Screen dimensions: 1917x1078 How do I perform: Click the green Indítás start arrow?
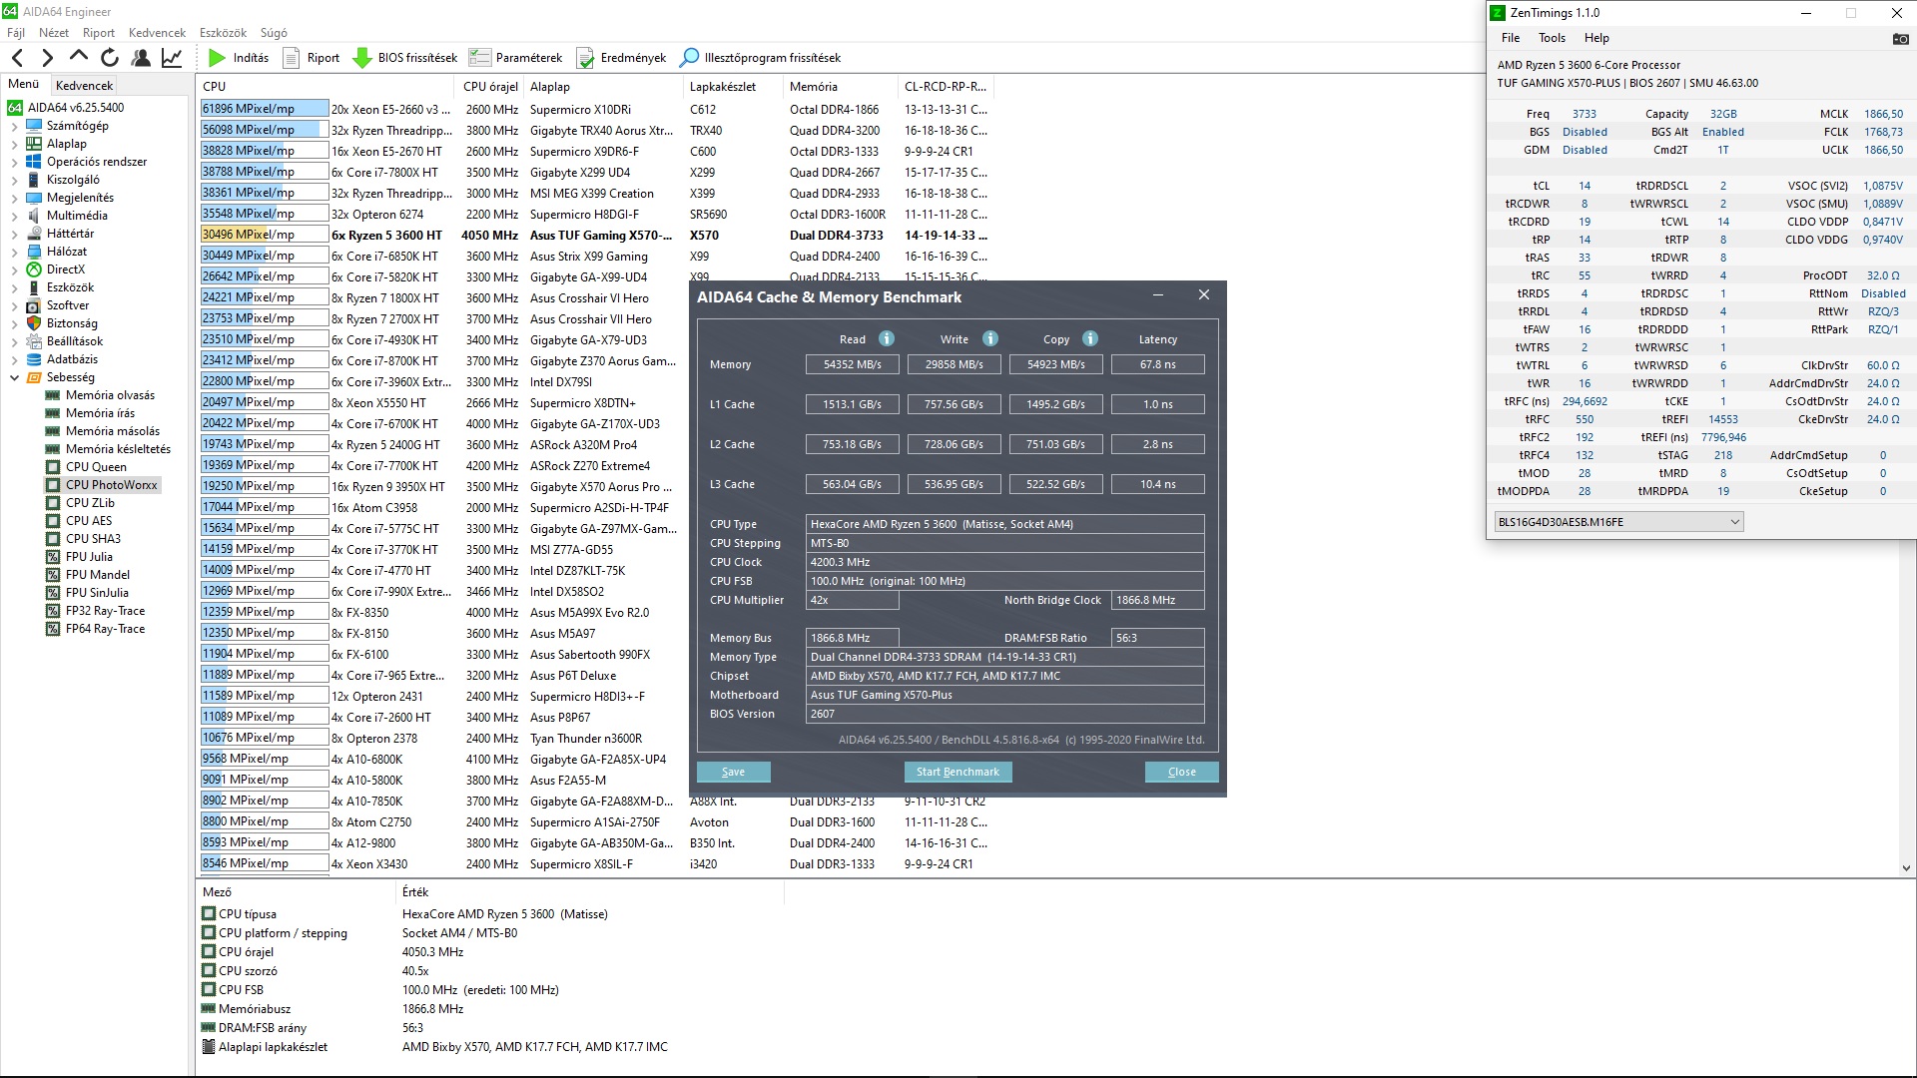(x=217, y=58)
